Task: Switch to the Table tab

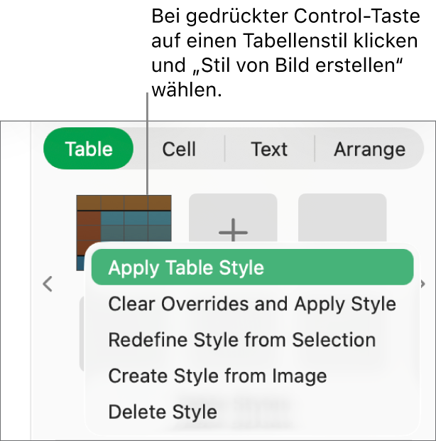Action: point(89,149)
